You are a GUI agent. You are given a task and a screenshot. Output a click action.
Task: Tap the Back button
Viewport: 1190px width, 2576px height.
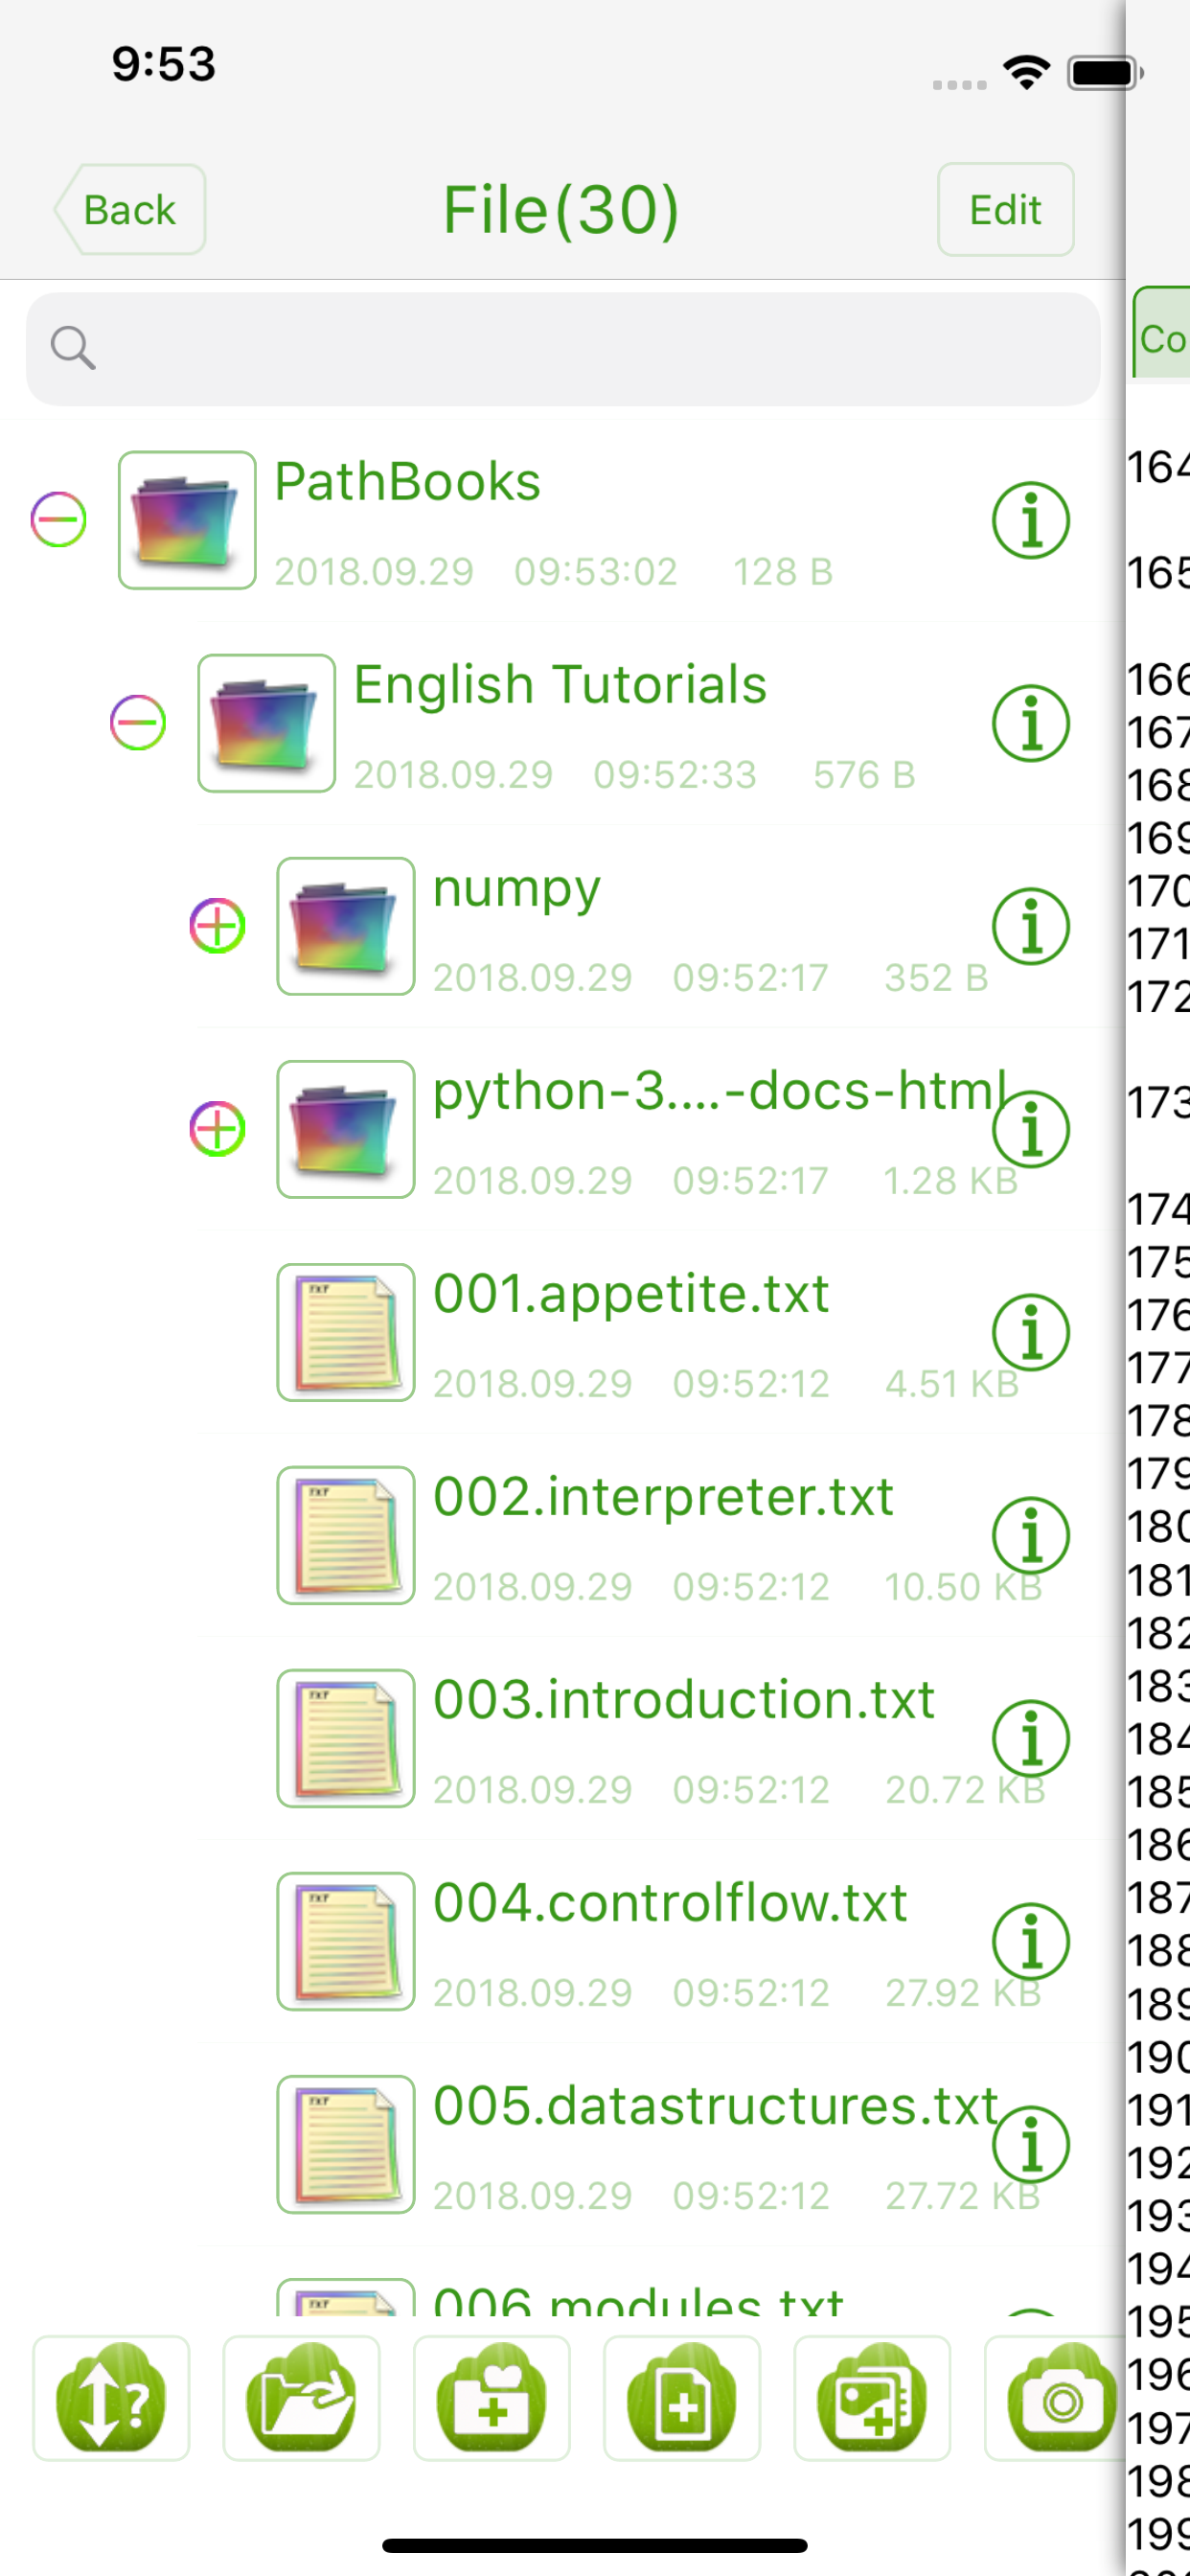(130, 210)
